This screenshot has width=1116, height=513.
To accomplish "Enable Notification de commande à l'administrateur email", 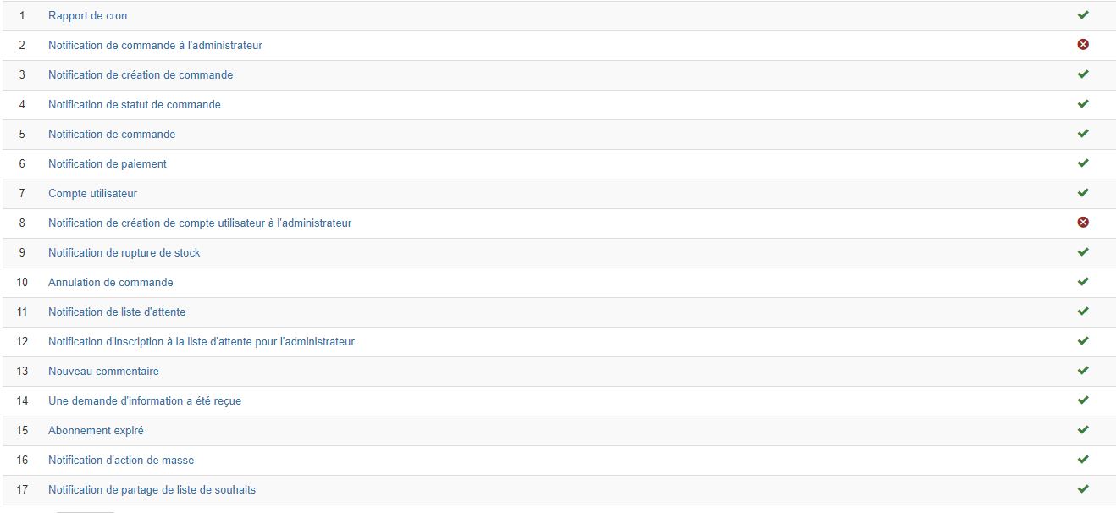I will [1082, 45].
